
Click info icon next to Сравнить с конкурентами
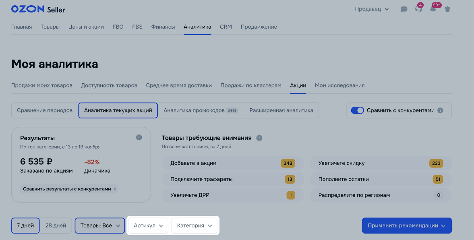(440, 110)
